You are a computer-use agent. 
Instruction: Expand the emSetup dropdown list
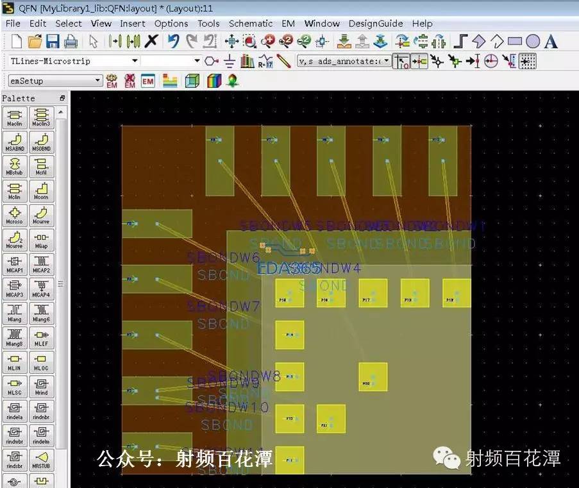[x=55, y=81]
